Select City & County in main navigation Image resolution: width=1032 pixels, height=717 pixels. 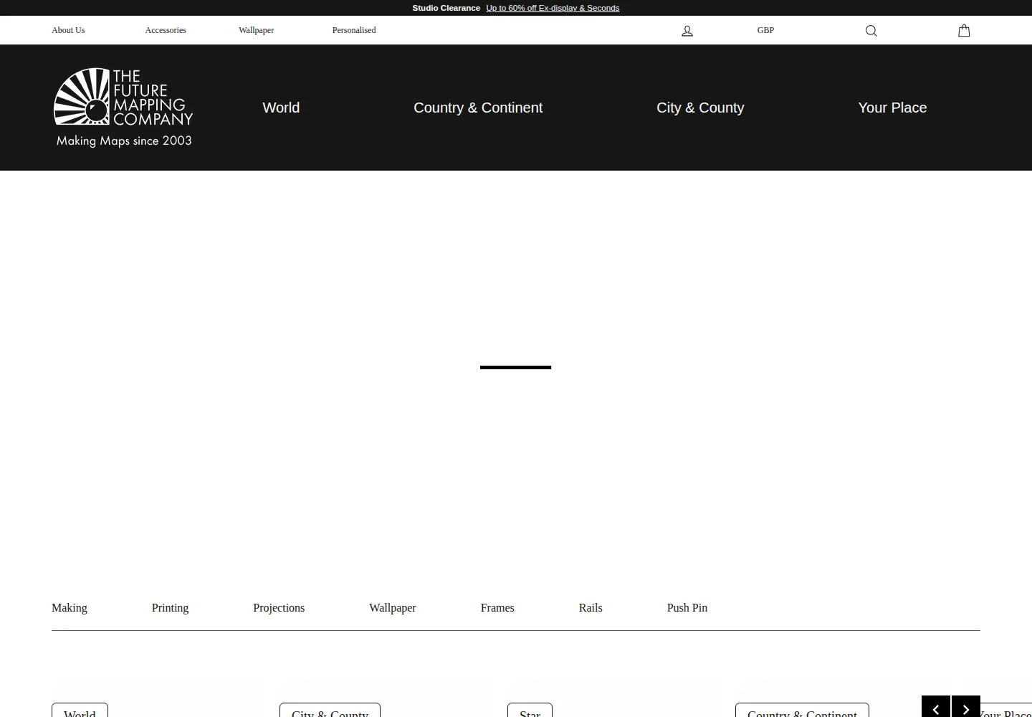(700, 108)
